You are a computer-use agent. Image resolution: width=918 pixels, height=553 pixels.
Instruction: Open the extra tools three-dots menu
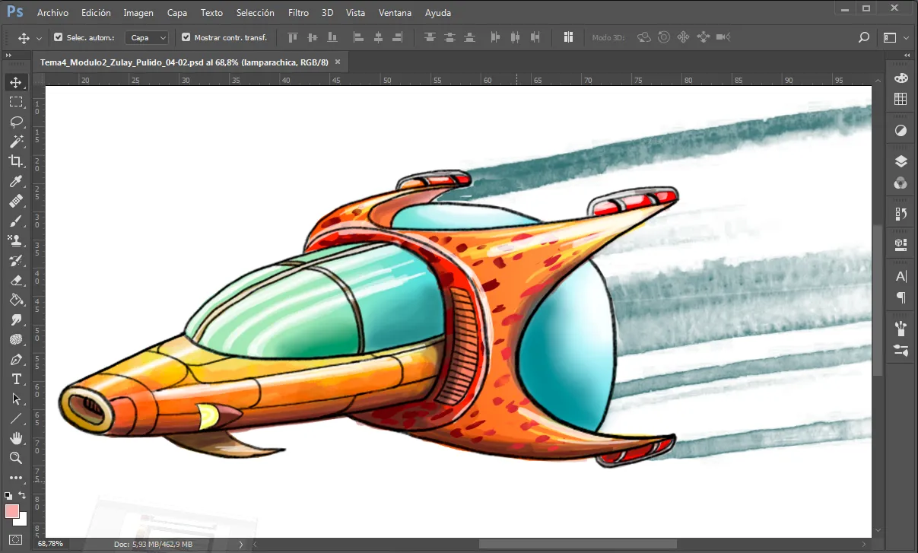coord(15,478)
